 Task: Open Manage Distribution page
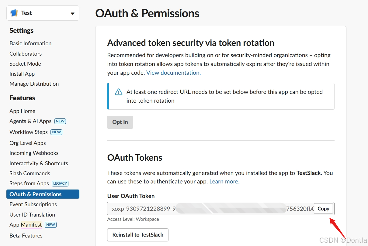coord(34,84)
